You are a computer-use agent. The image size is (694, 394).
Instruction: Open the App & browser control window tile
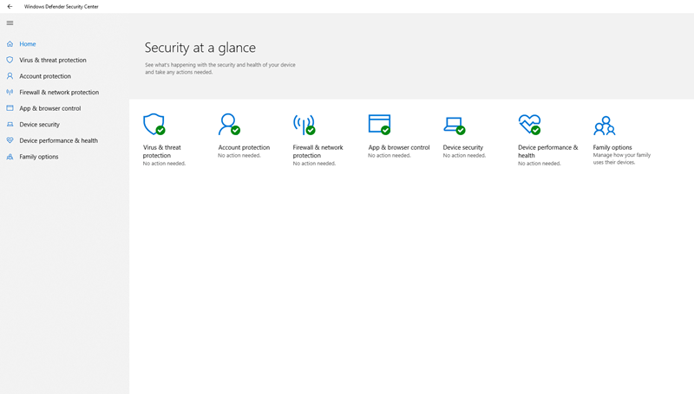coord(379,124)
